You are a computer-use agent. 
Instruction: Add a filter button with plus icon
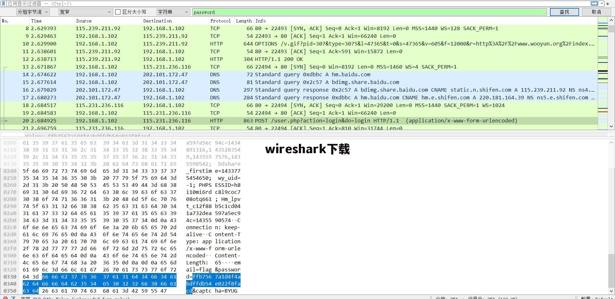pyautogui.click(x=608, y=4)
